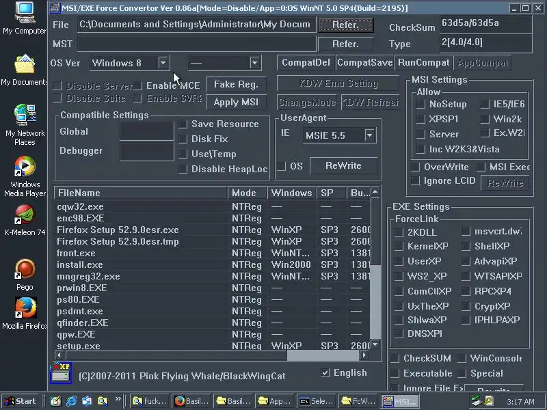The width and height of the screenshot is (547, 410).
Task: Switch to FcW... folder taskbar button
Action: coord(358,401)
